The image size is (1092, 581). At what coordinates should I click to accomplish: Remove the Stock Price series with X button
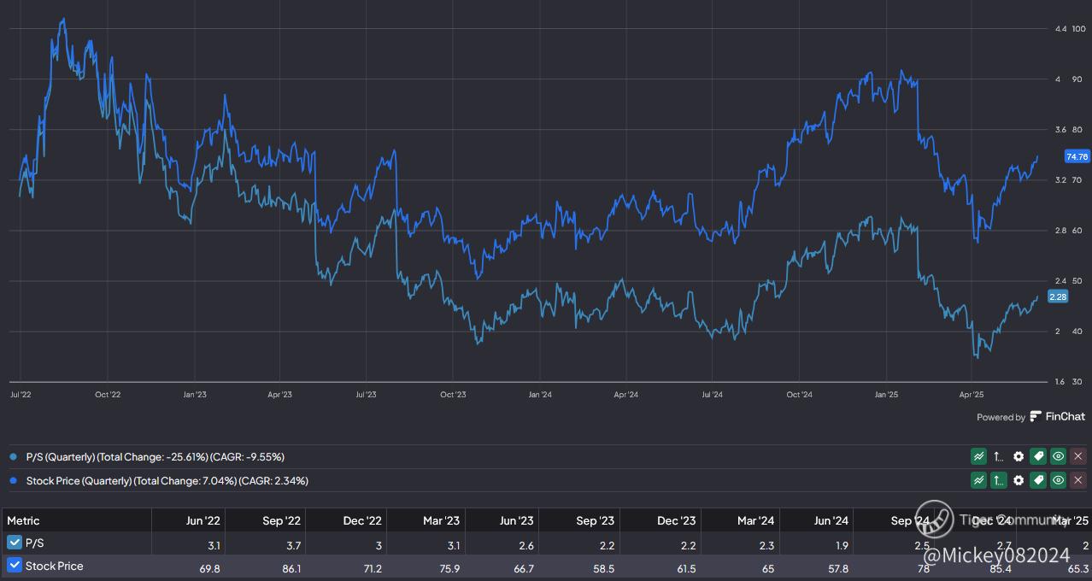point(1077,481)
